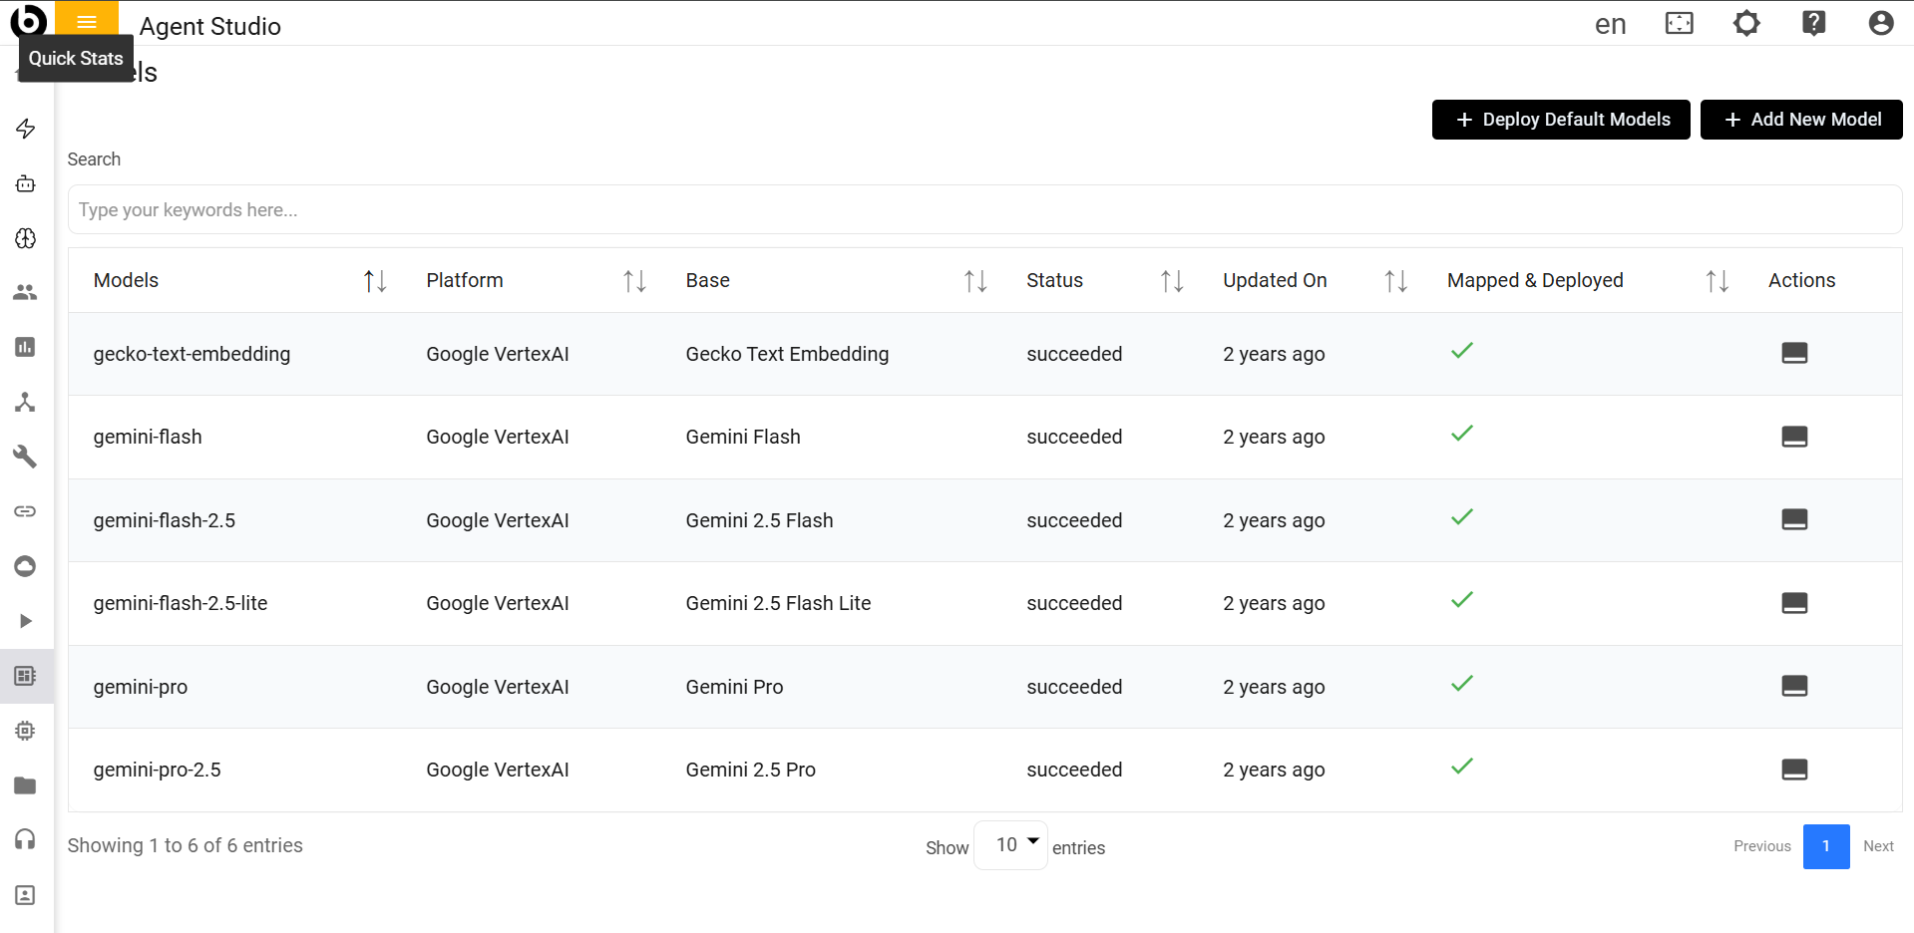Toggle the theme brightness icon
The height and width of the screenshot is (933, 1914).
pyautogui.click(x=1746, y=23)
